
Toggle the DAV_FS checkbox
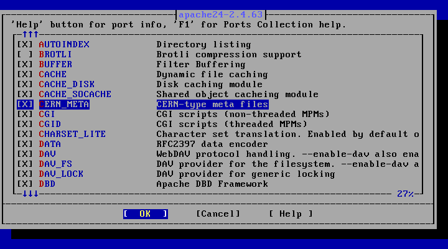coord(25,164)
